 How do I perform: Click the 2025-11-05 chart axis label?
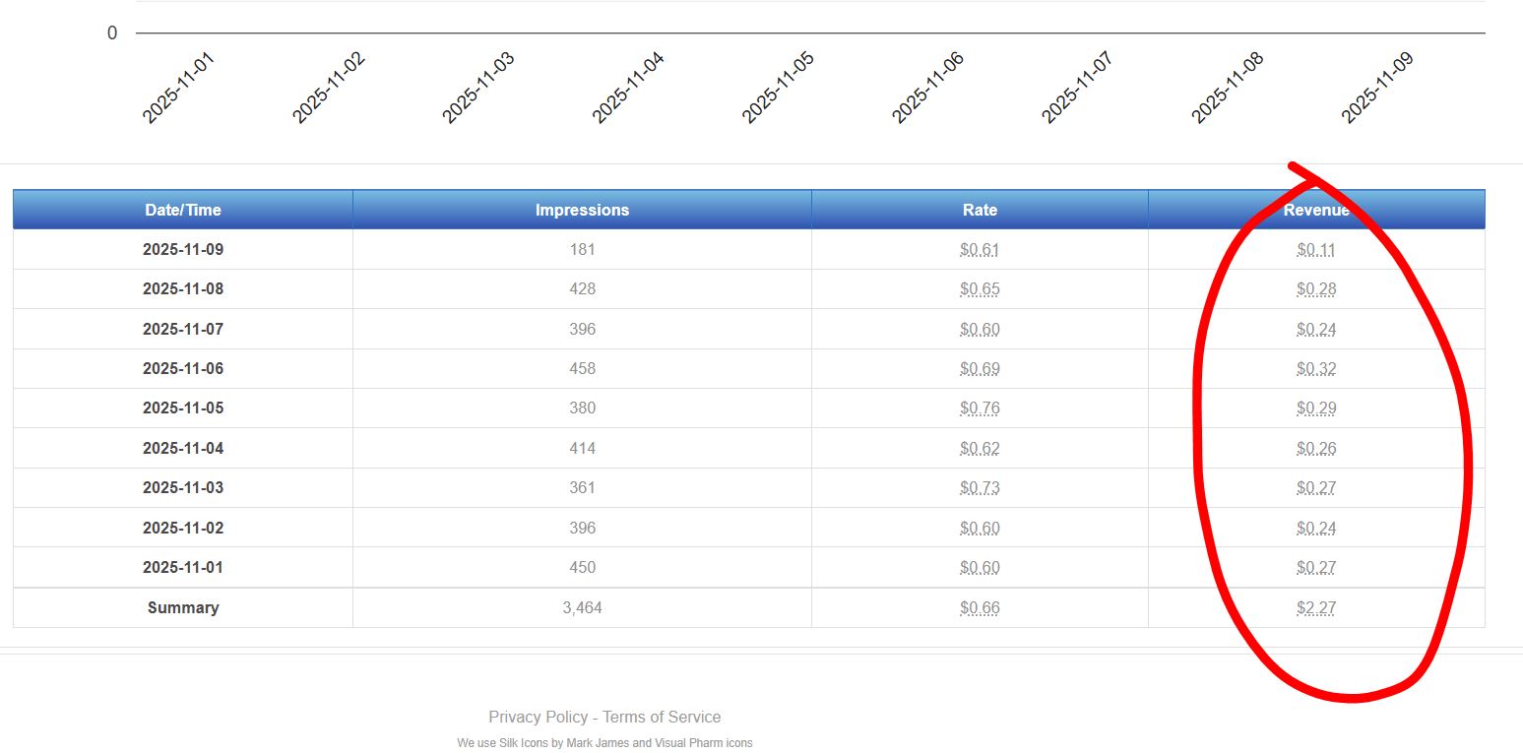point(778,88)
